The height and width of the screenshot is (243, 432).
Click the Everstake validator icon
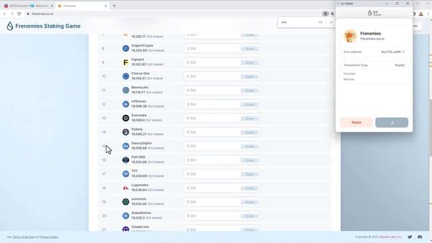[x=126, y=118]
